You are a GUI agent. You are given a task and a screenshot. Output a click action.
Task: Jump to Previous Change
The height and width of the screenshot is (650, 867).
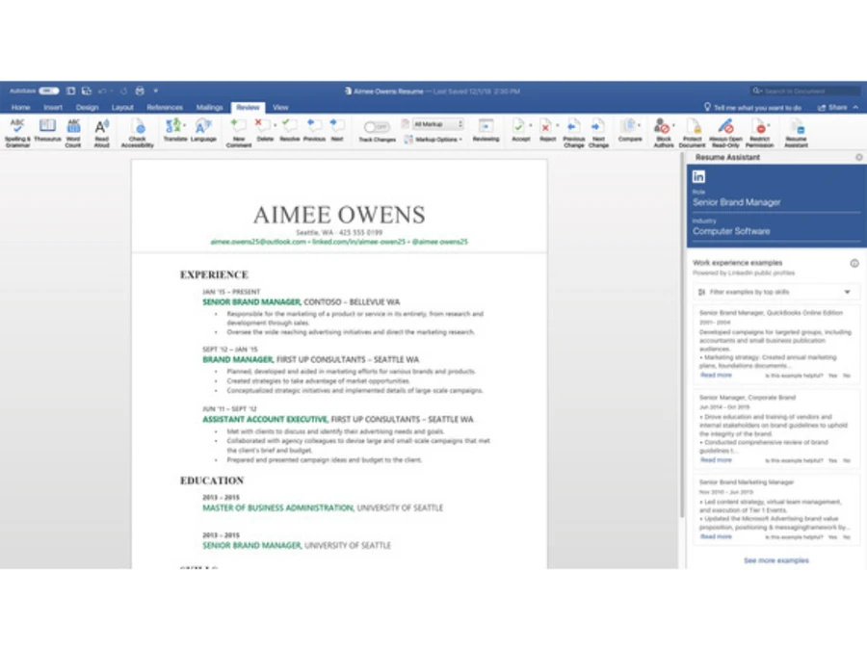pos(574,133)
